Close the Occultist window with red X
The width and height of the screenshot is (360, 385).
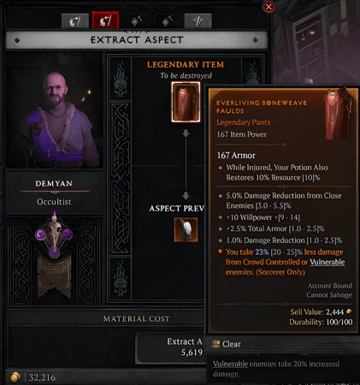click(269, 7)
